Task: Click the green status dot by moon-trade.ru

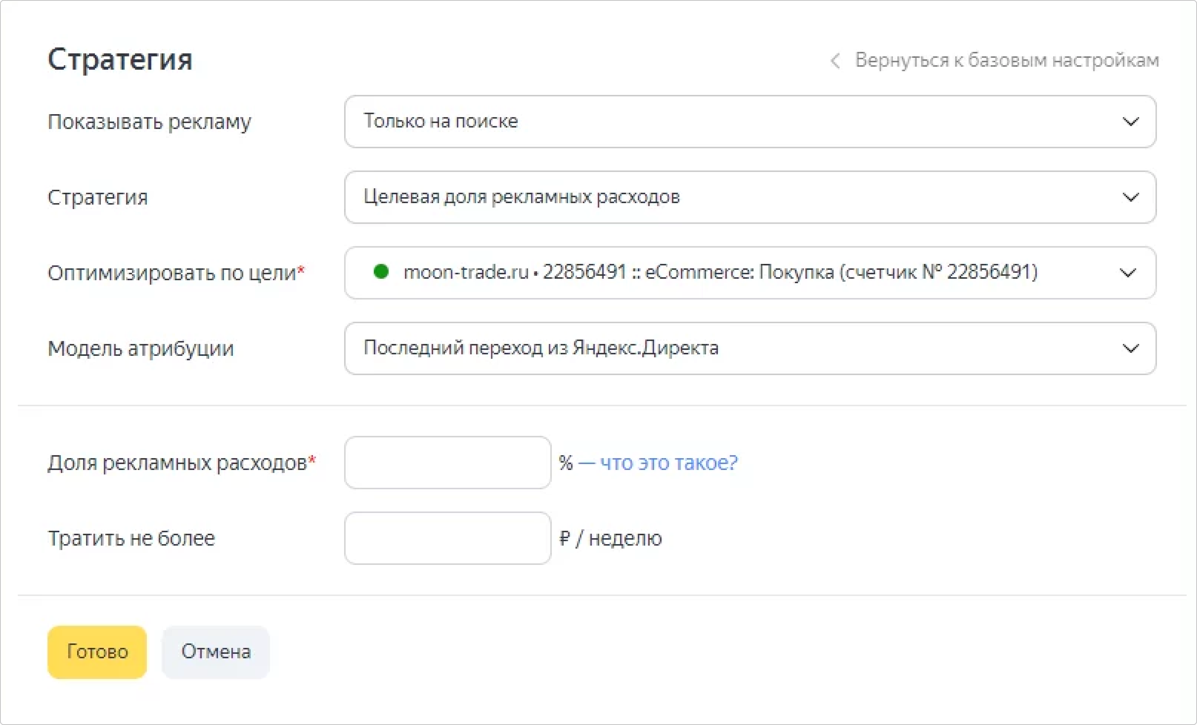Action: point(381,271)
